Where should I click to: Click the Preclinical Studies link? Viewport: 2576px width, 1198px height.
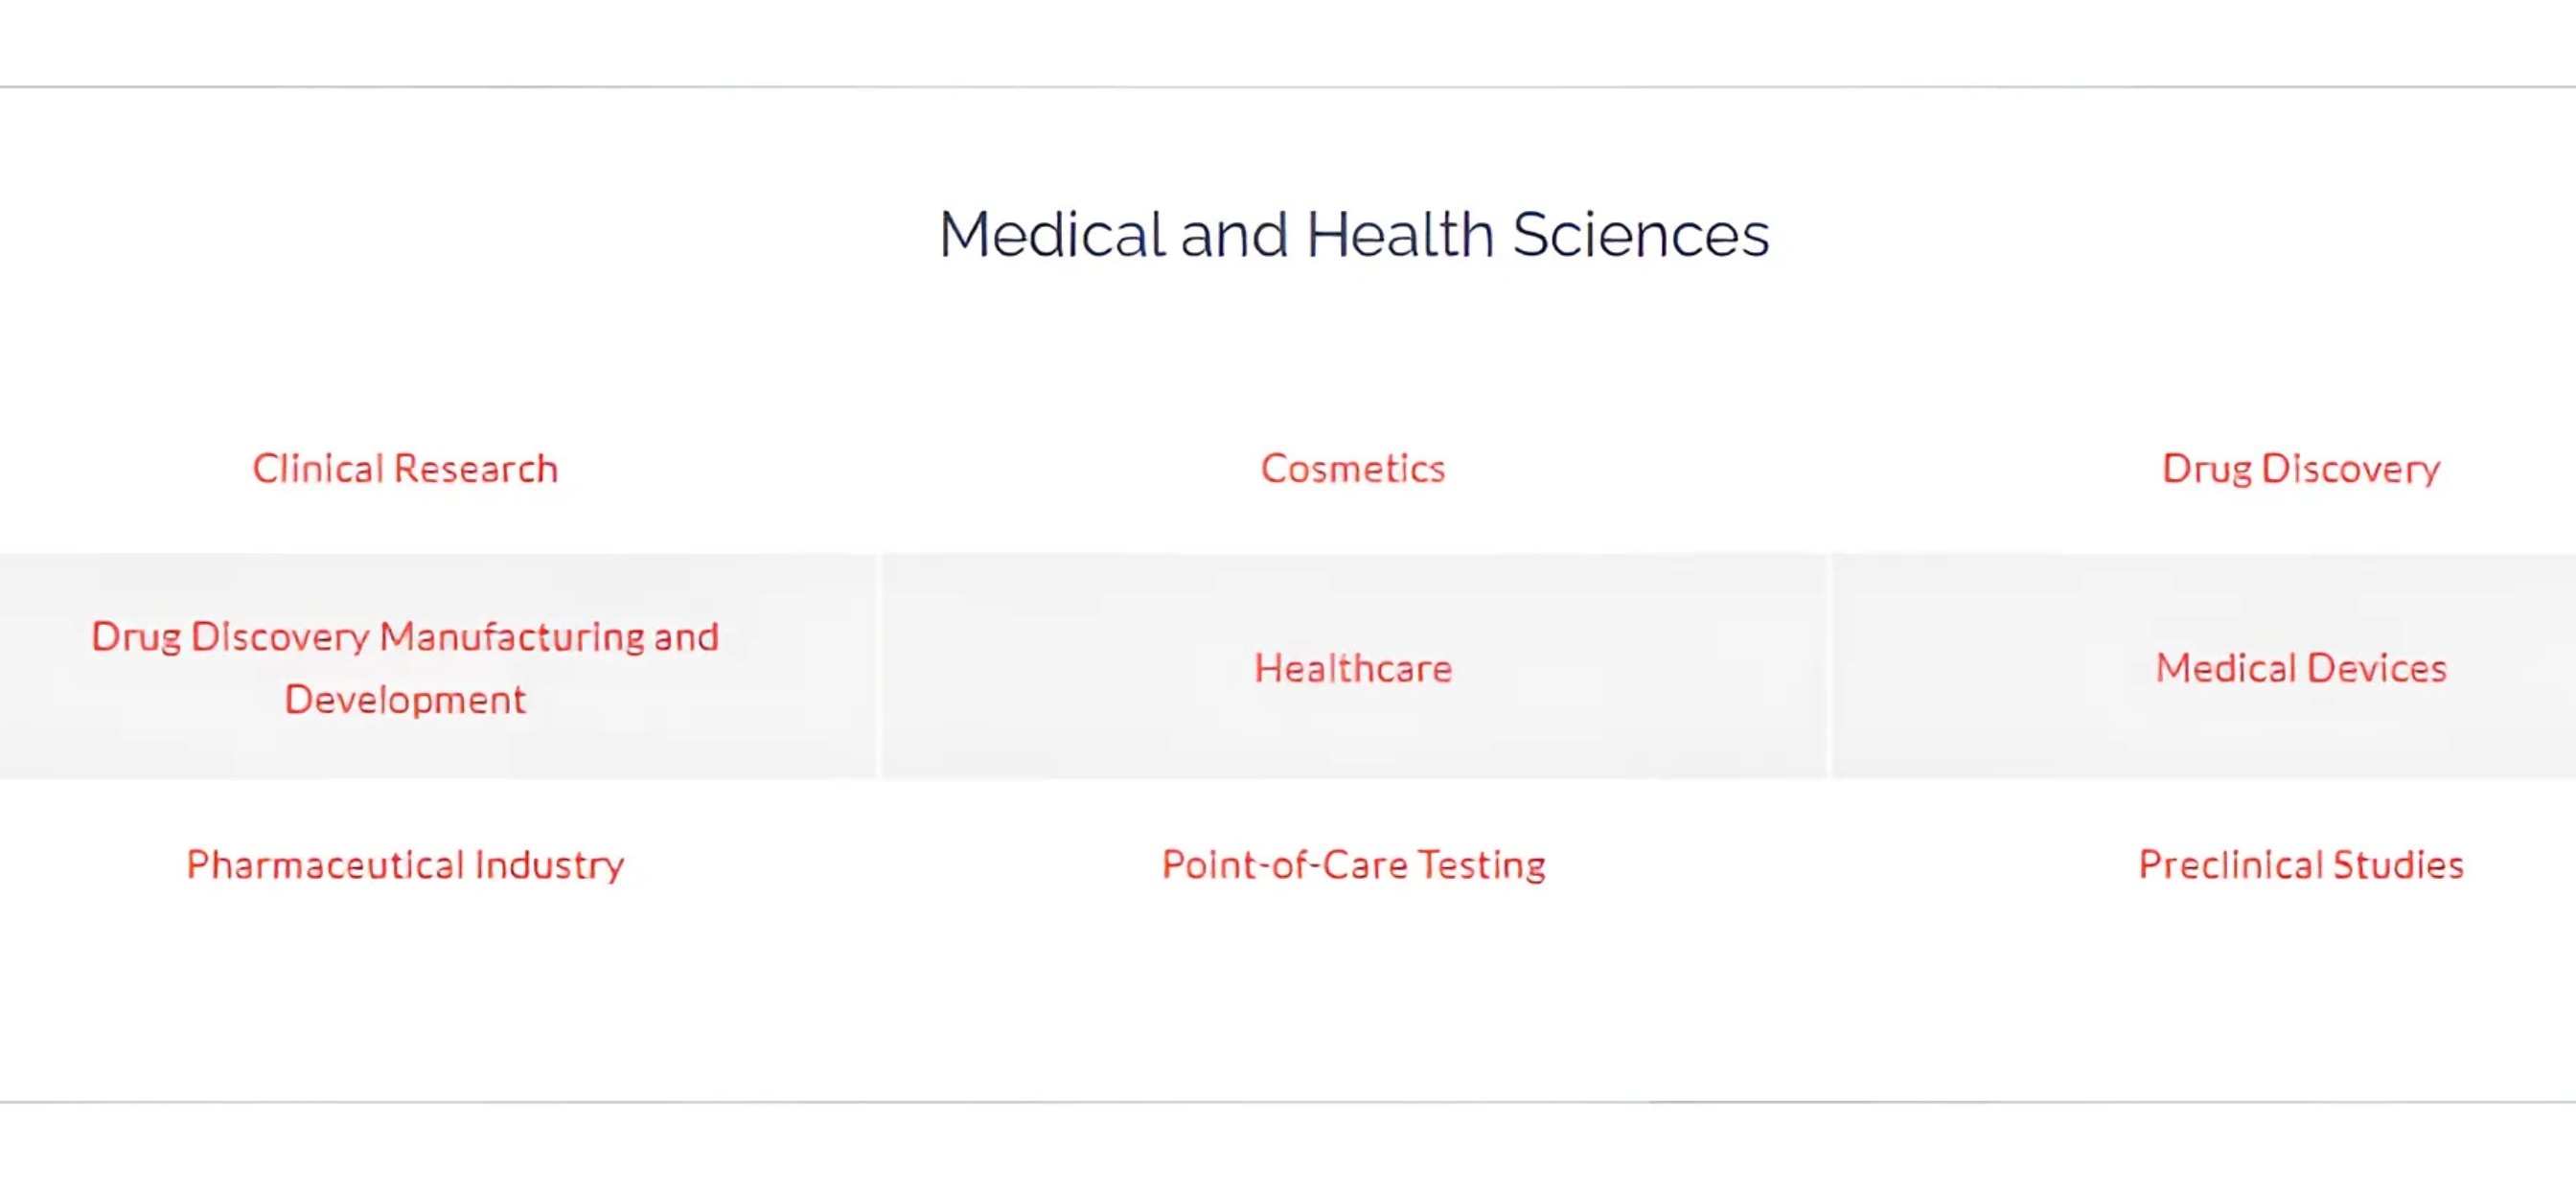(x=2301, y=864)
